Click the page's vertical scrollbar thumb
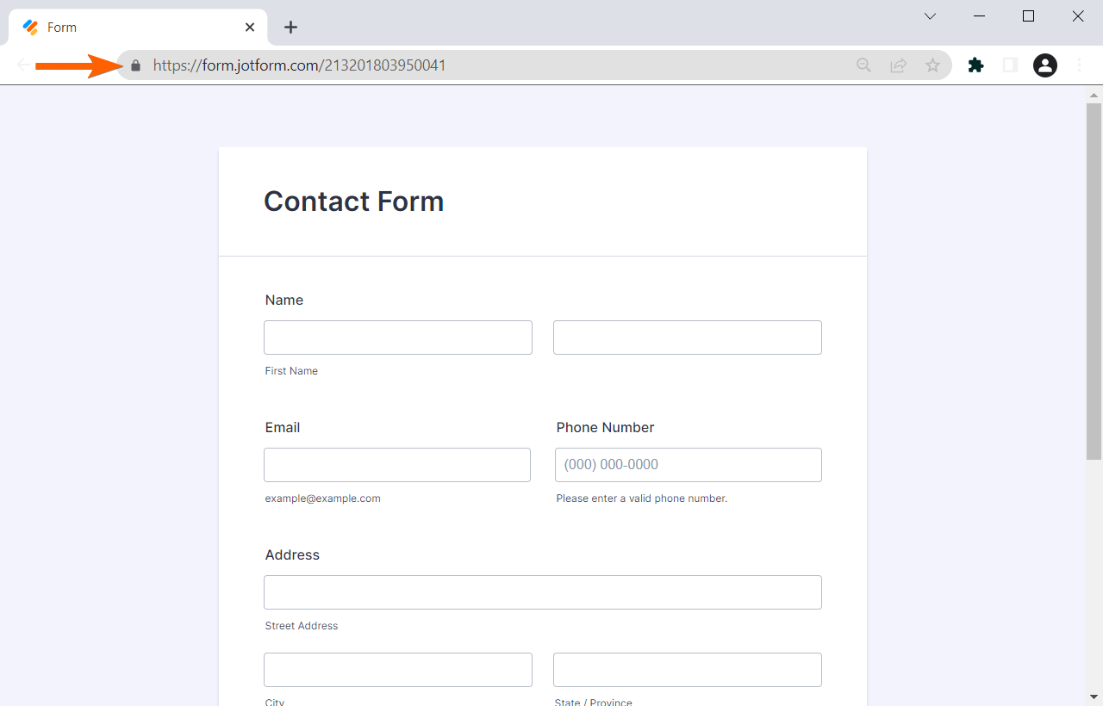The width and height of the screenshot is (1103, 706). (1094, 280)
